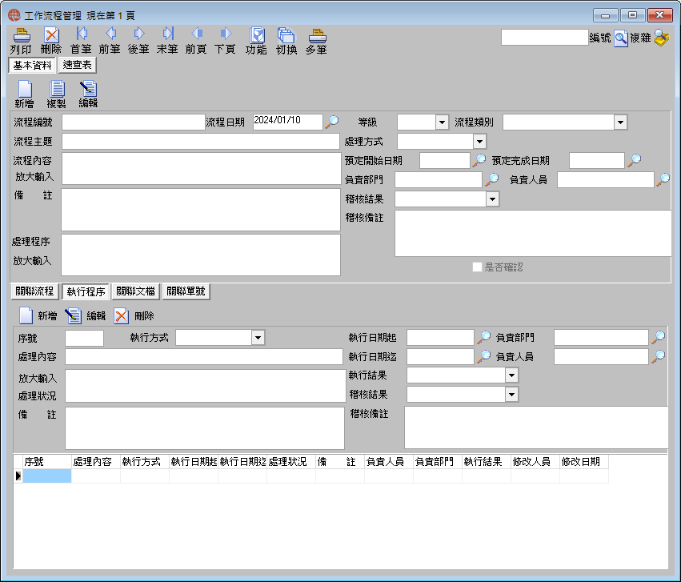The width and height of the screenshot is (681, 582).
Task: Open the 執行結果 dropdown
Action: coord(511,375)
